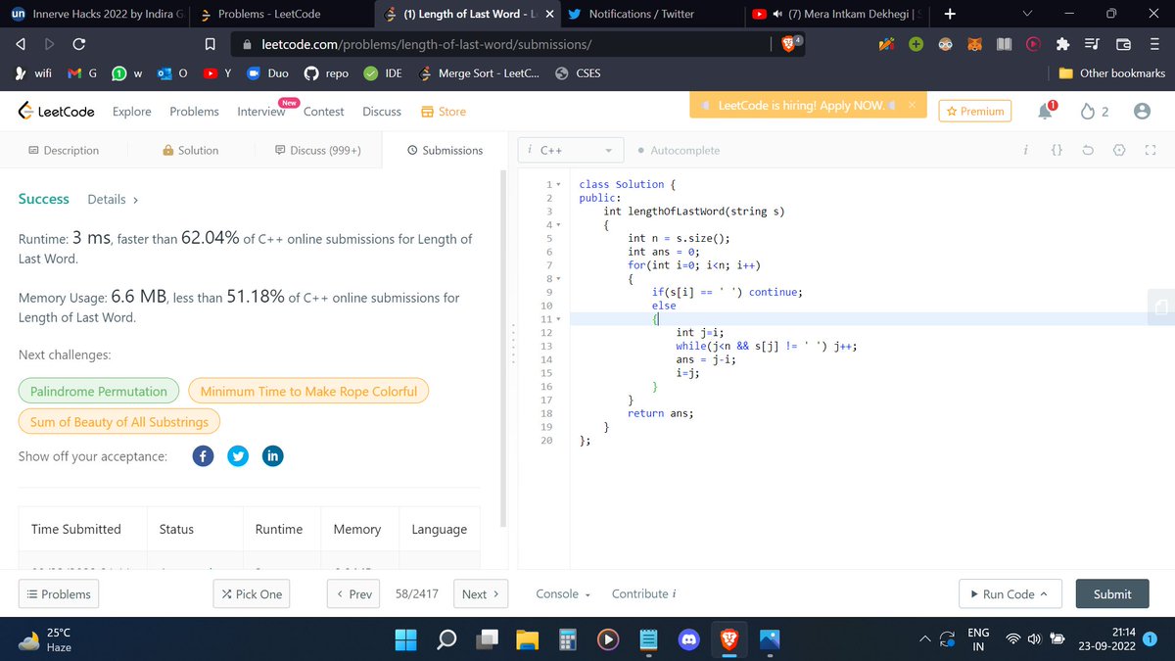Image resolution: width=1175 pixels, height=661 pixels.
Task: Click the open book extension icon
Action: click(x=1004, y=45)
